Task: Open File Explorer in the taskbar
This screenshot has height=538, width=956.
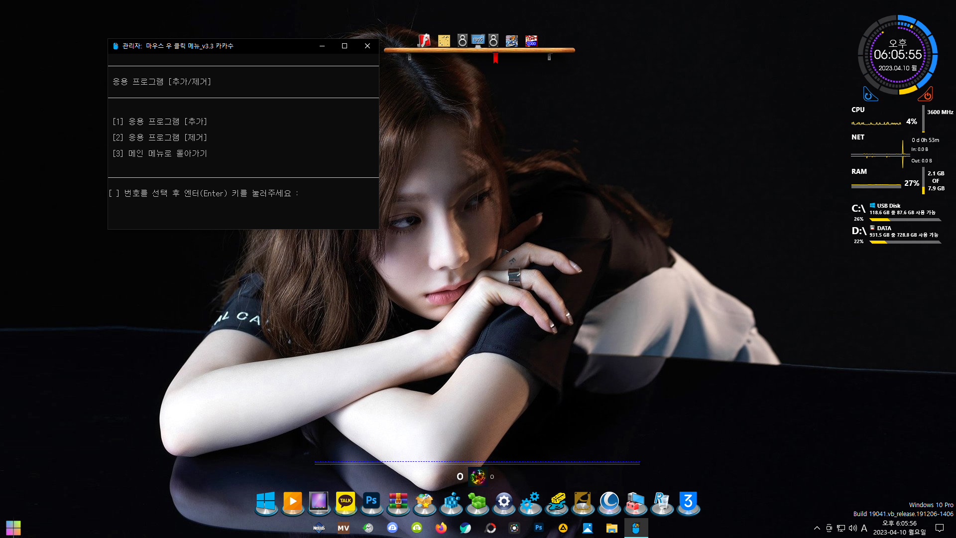Action: (x=612, y=528)
